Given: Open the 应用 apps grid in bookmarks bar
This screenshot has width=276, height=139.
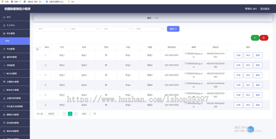Looking at the screenshot, I should (5, 2).
